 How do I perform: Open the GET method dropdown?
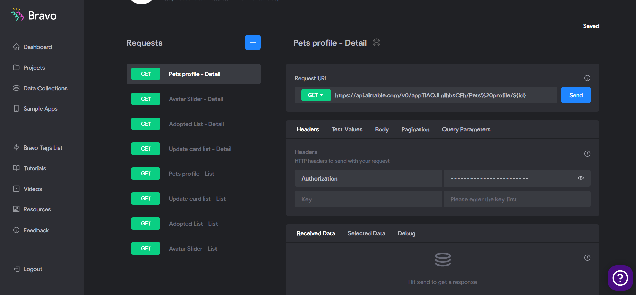point(316,95)
